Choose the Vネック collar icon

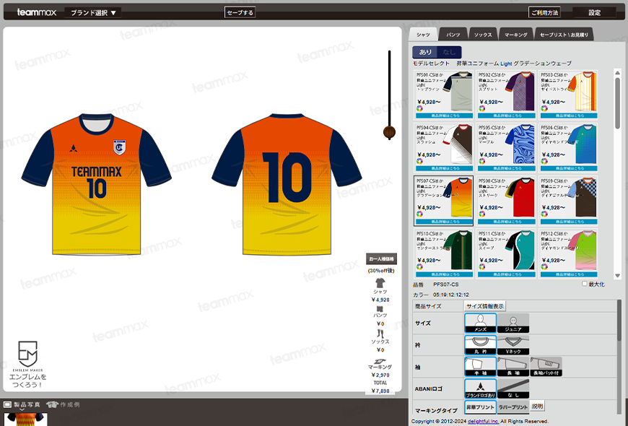click(x=513, y=345)
